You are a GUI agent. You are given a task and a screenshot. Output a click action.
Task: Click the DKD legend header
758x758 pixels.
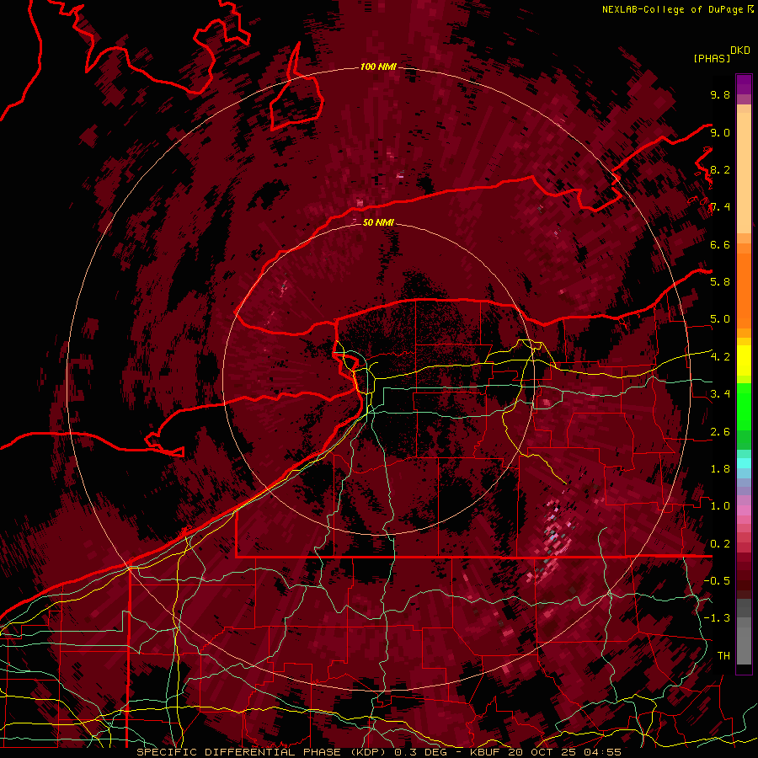pyautogui.click(x=740, y=51)
